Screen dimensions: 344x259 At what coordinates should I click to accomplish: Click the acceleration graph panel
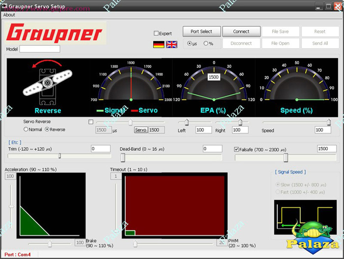[x=51, y=205]
